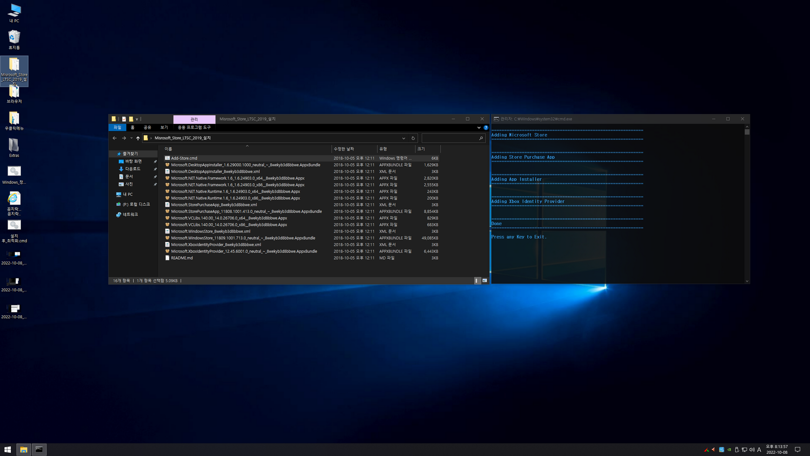Open recent locations dropdown arrow
This screenshot has width=810, height=456.
coord(131,138)
